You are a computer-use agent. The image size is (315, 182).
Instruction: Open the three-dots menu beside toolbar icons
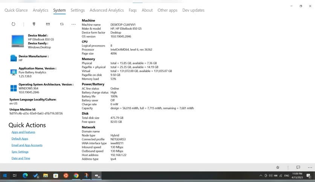click(x=73, y=24)
